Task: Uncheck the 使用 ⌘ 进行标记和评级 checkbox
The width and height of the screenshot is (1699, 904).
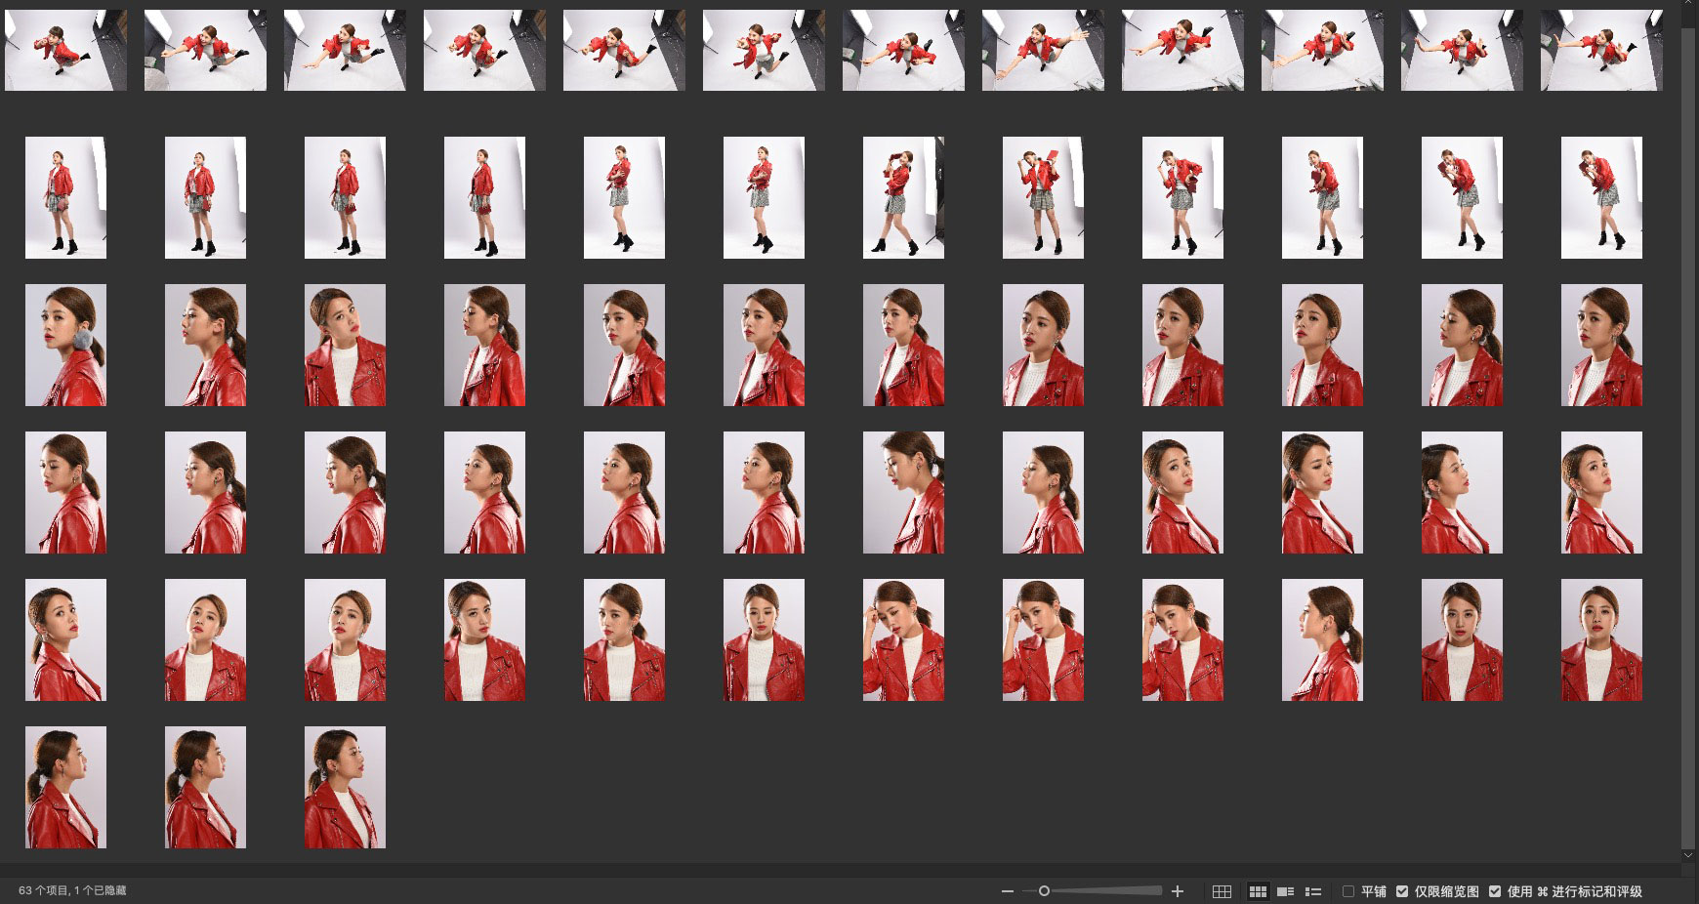Action: 1495,891
